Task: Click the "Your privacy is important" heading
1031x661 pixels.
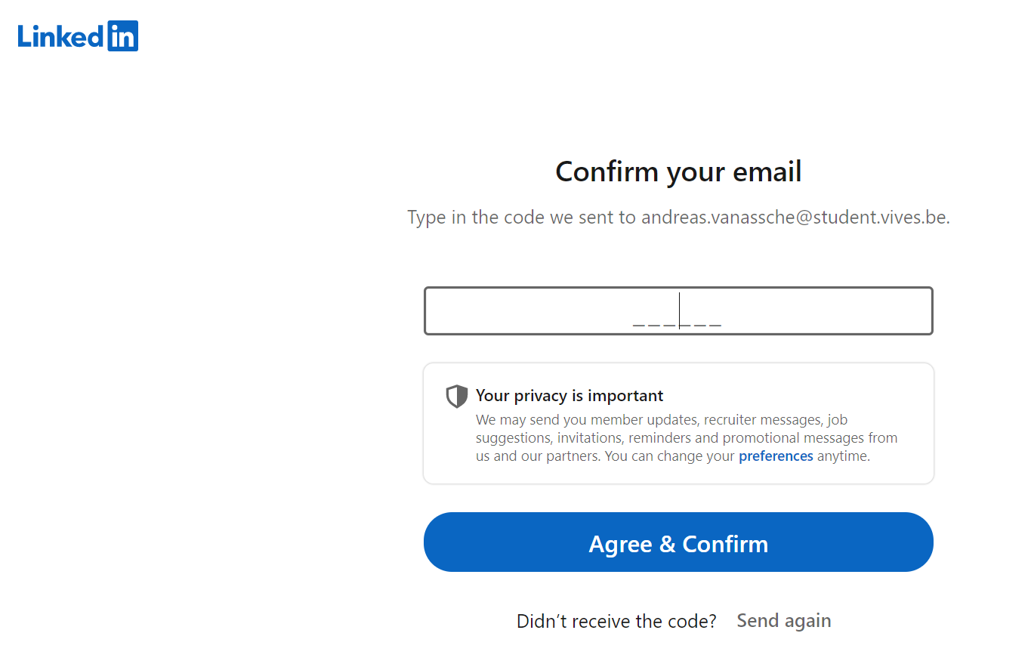Action: pyautogui.click(x=570, y=396)
